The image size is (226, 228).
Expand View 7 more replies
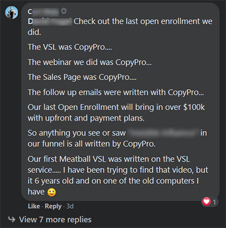pyautogui.click(x=55, y=219)
